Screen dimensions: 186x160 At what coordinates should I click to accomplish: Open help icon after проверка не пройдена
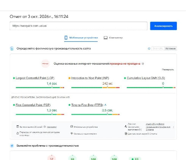click(x=143, y=63)
